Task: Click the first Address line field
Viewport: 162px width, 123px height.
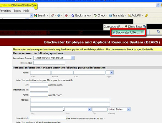Action: pos(70,100)
